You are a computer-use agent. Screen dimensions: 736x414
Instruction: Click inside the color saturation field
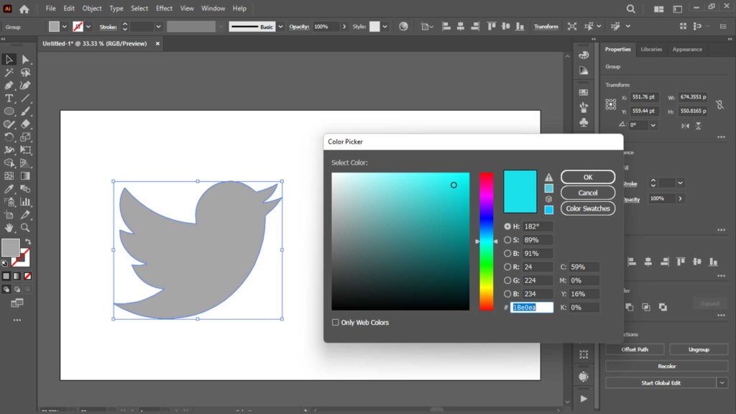(x=400, y=241)
